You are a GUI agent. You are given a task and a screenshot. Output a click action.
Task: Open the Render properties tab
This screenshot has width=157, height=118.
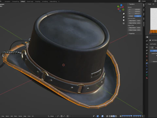(147, 45)
